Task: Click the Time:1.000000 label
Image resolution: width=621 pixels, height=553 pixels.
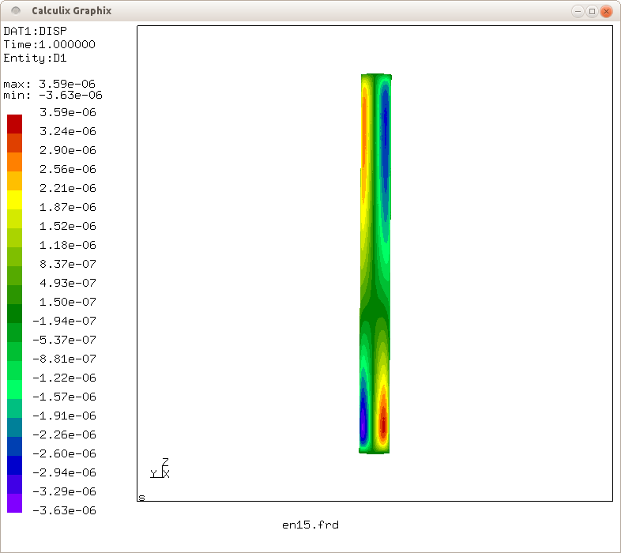Action: click(50, 44)
